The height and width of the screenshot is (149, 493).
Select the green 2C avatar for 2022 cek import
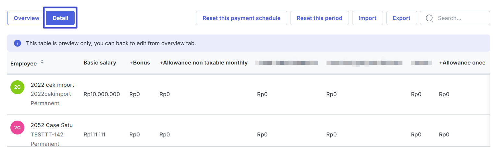(18, 87)
